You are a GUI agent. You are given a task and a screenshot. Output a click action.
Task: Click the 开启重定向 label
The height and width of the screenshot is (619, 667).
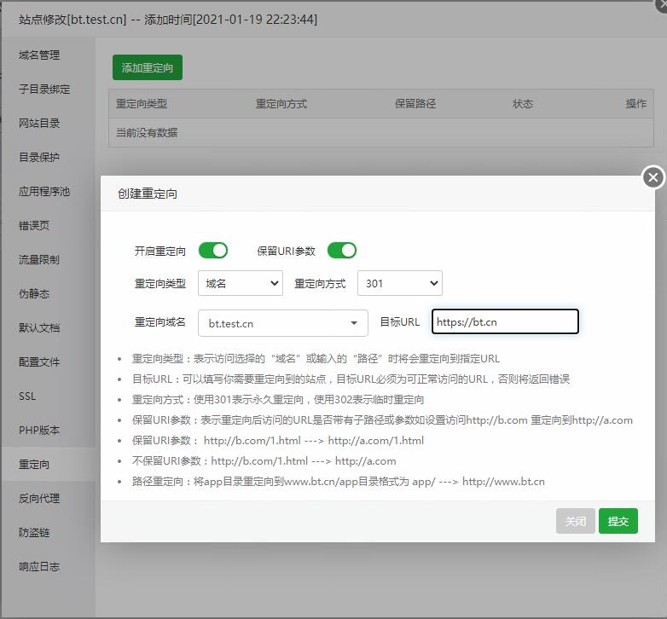(x=160, y=252)
